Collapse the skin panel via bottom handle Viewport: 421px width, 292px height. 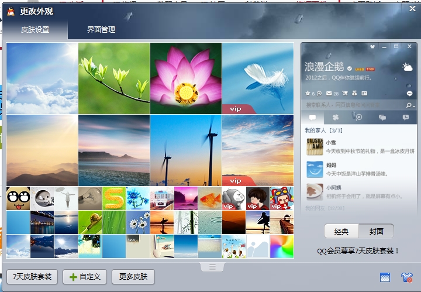coord(212,267)
